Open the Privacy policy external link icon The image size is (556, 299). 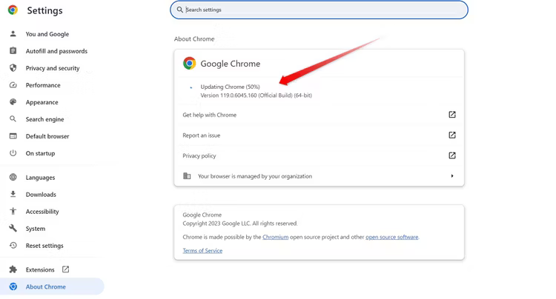coord(451,155)
